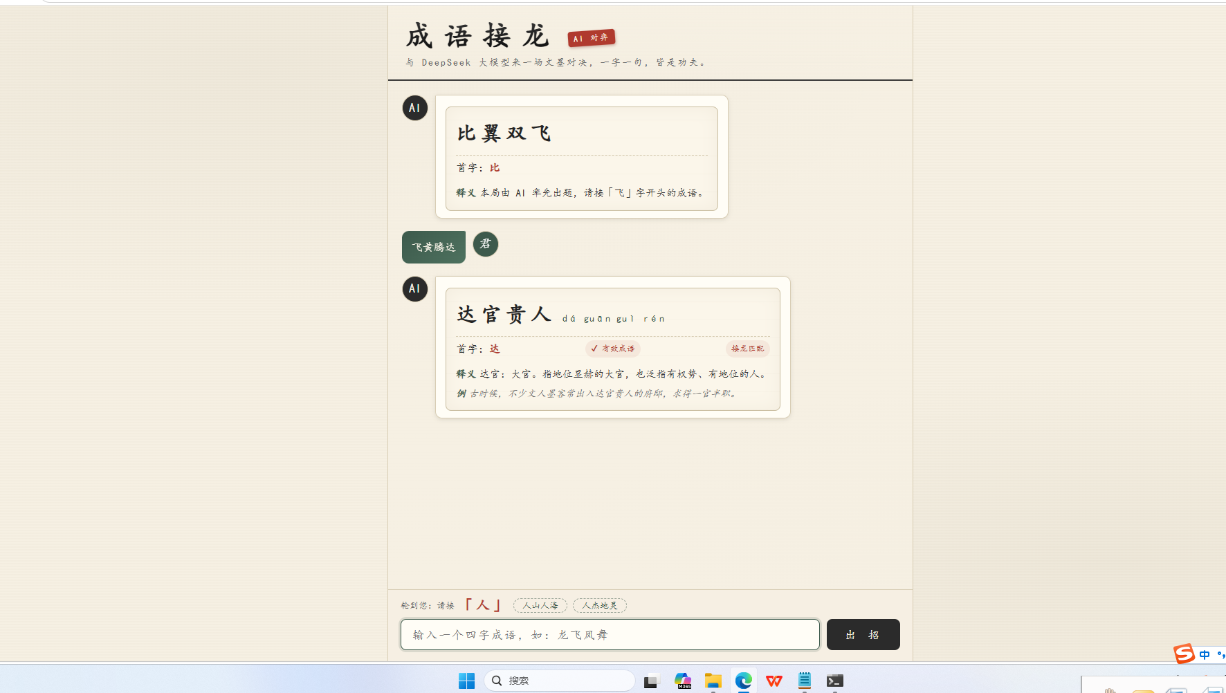This screenshot has width=1226, height=693.
Task: Pick the 人杰地灵 suggestion chip
Action: pos(600,605)
